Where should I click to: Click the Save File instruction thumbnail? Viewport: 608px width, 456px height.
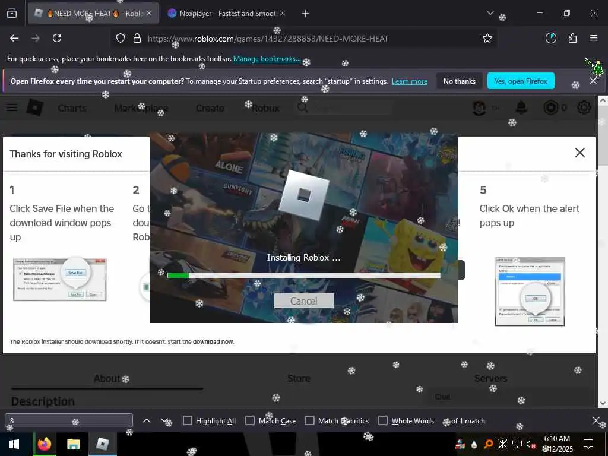[60, 279]
